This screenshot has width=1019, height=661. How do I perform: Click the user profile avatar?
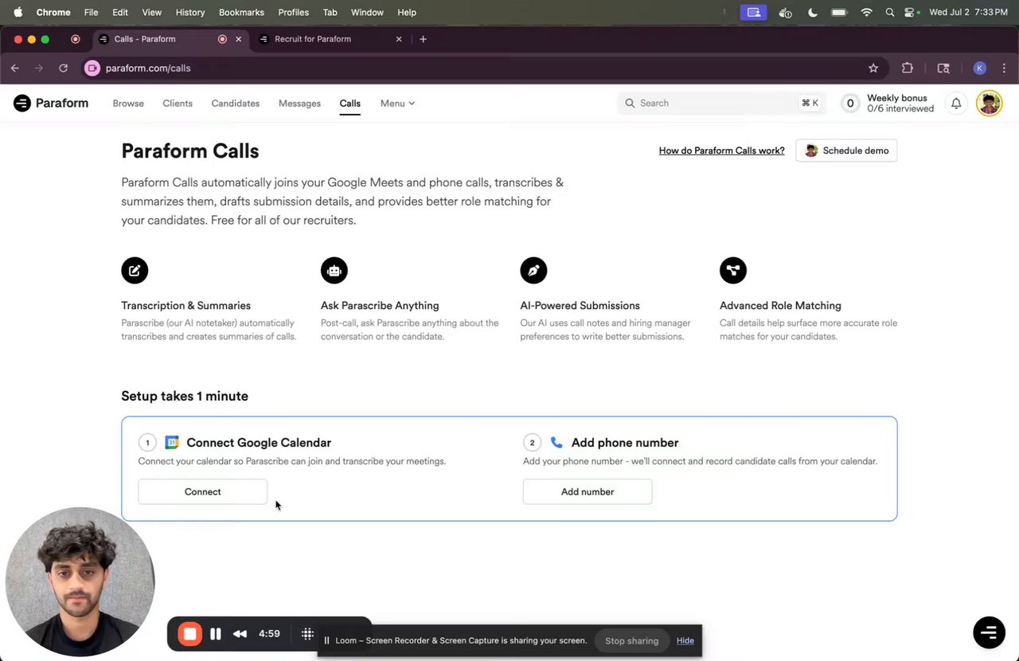point(989,103)
